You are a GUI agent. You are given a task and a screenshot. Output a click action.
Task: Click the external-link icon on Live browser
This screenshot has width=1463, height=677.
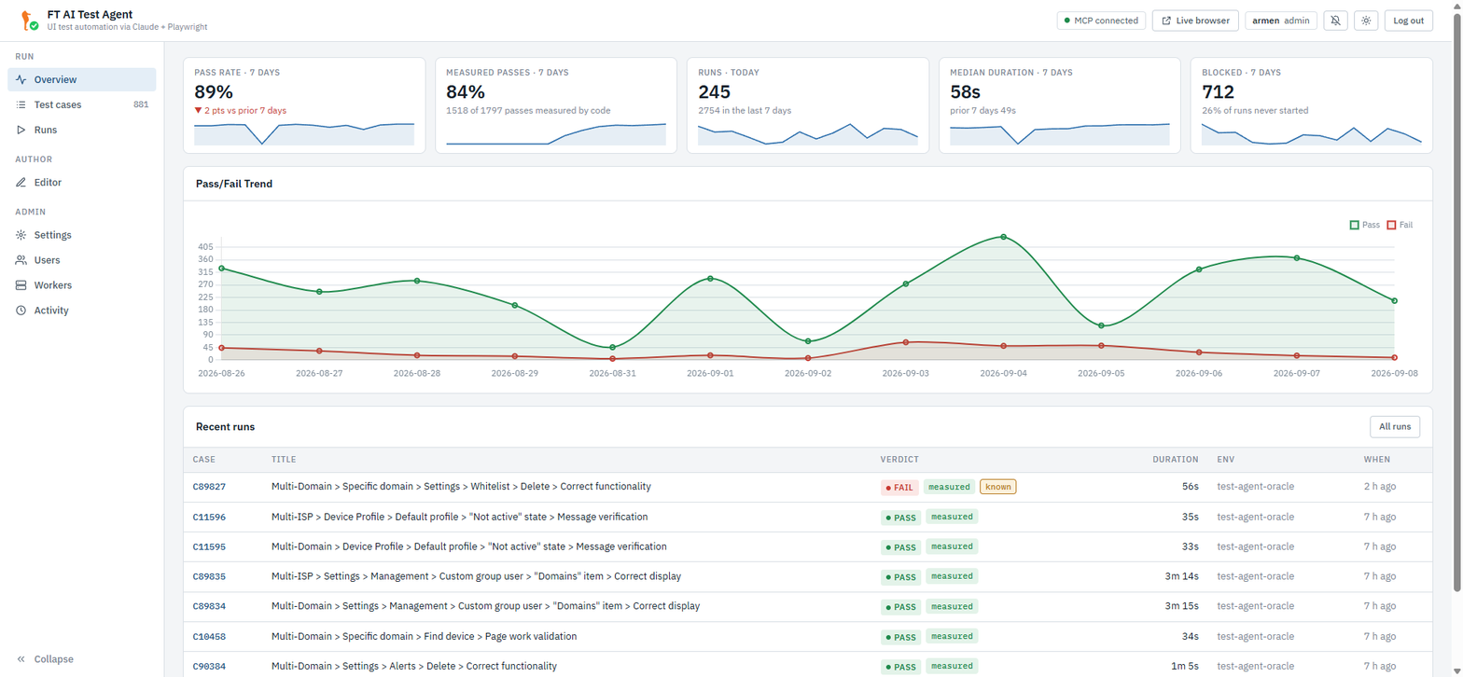(1166, 21)
